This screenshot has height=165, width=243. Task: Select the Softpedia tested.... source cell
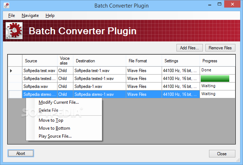[40, 79]
